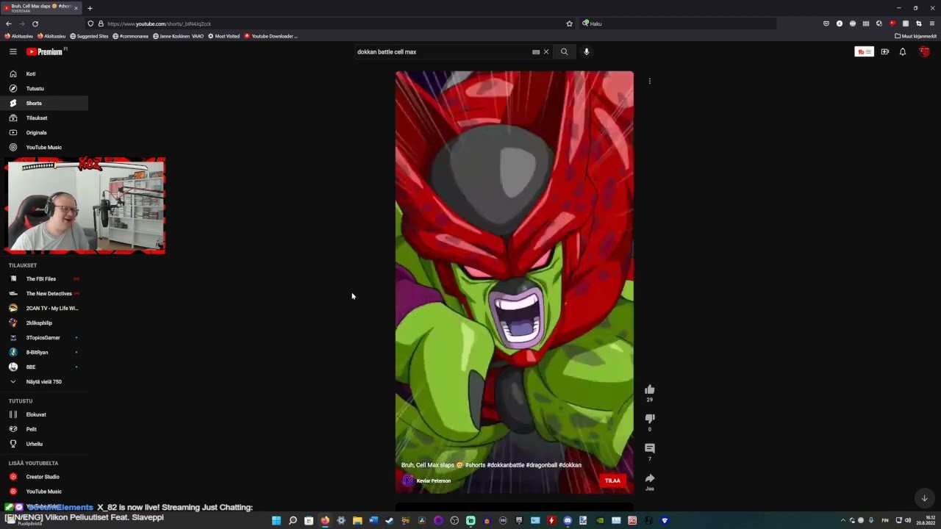Click the Firefox address bar URL
This screenshot has height=529, width=941.
coord(331,24)
